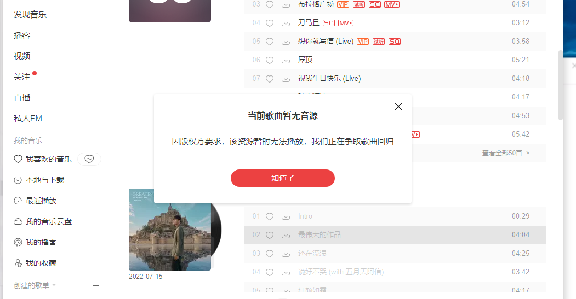This screenshot has height=299, width=576.
Task: Create new playlist with plus icon
Action: click(x=96, y=285)
